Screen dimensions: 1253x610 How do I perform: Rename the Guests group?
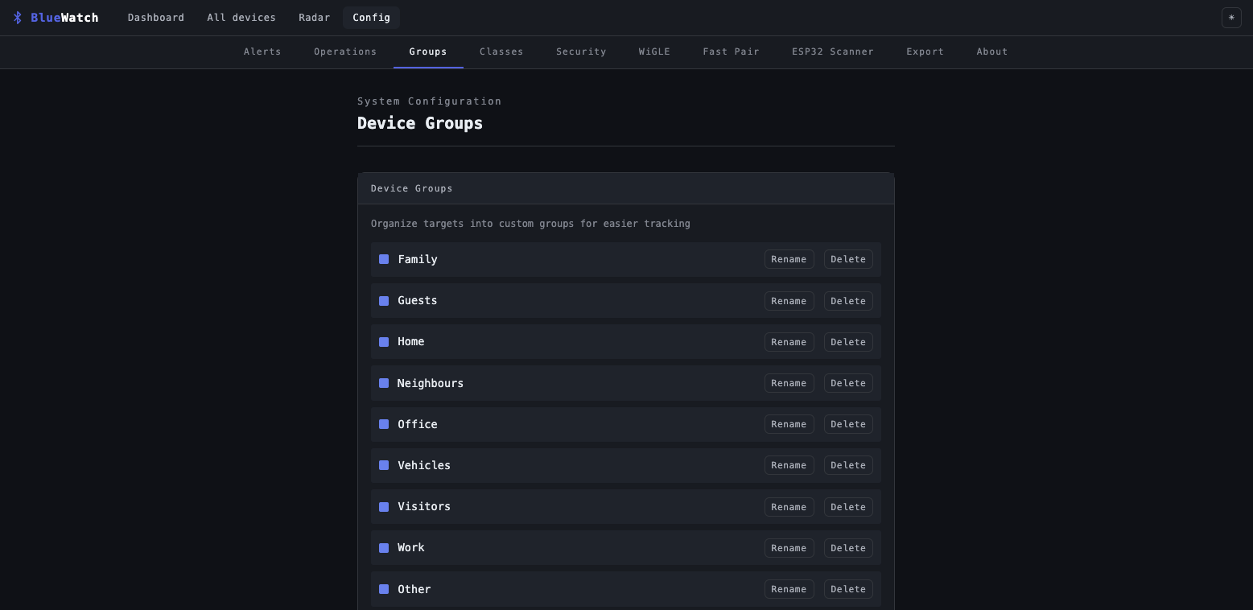(789, 301)
